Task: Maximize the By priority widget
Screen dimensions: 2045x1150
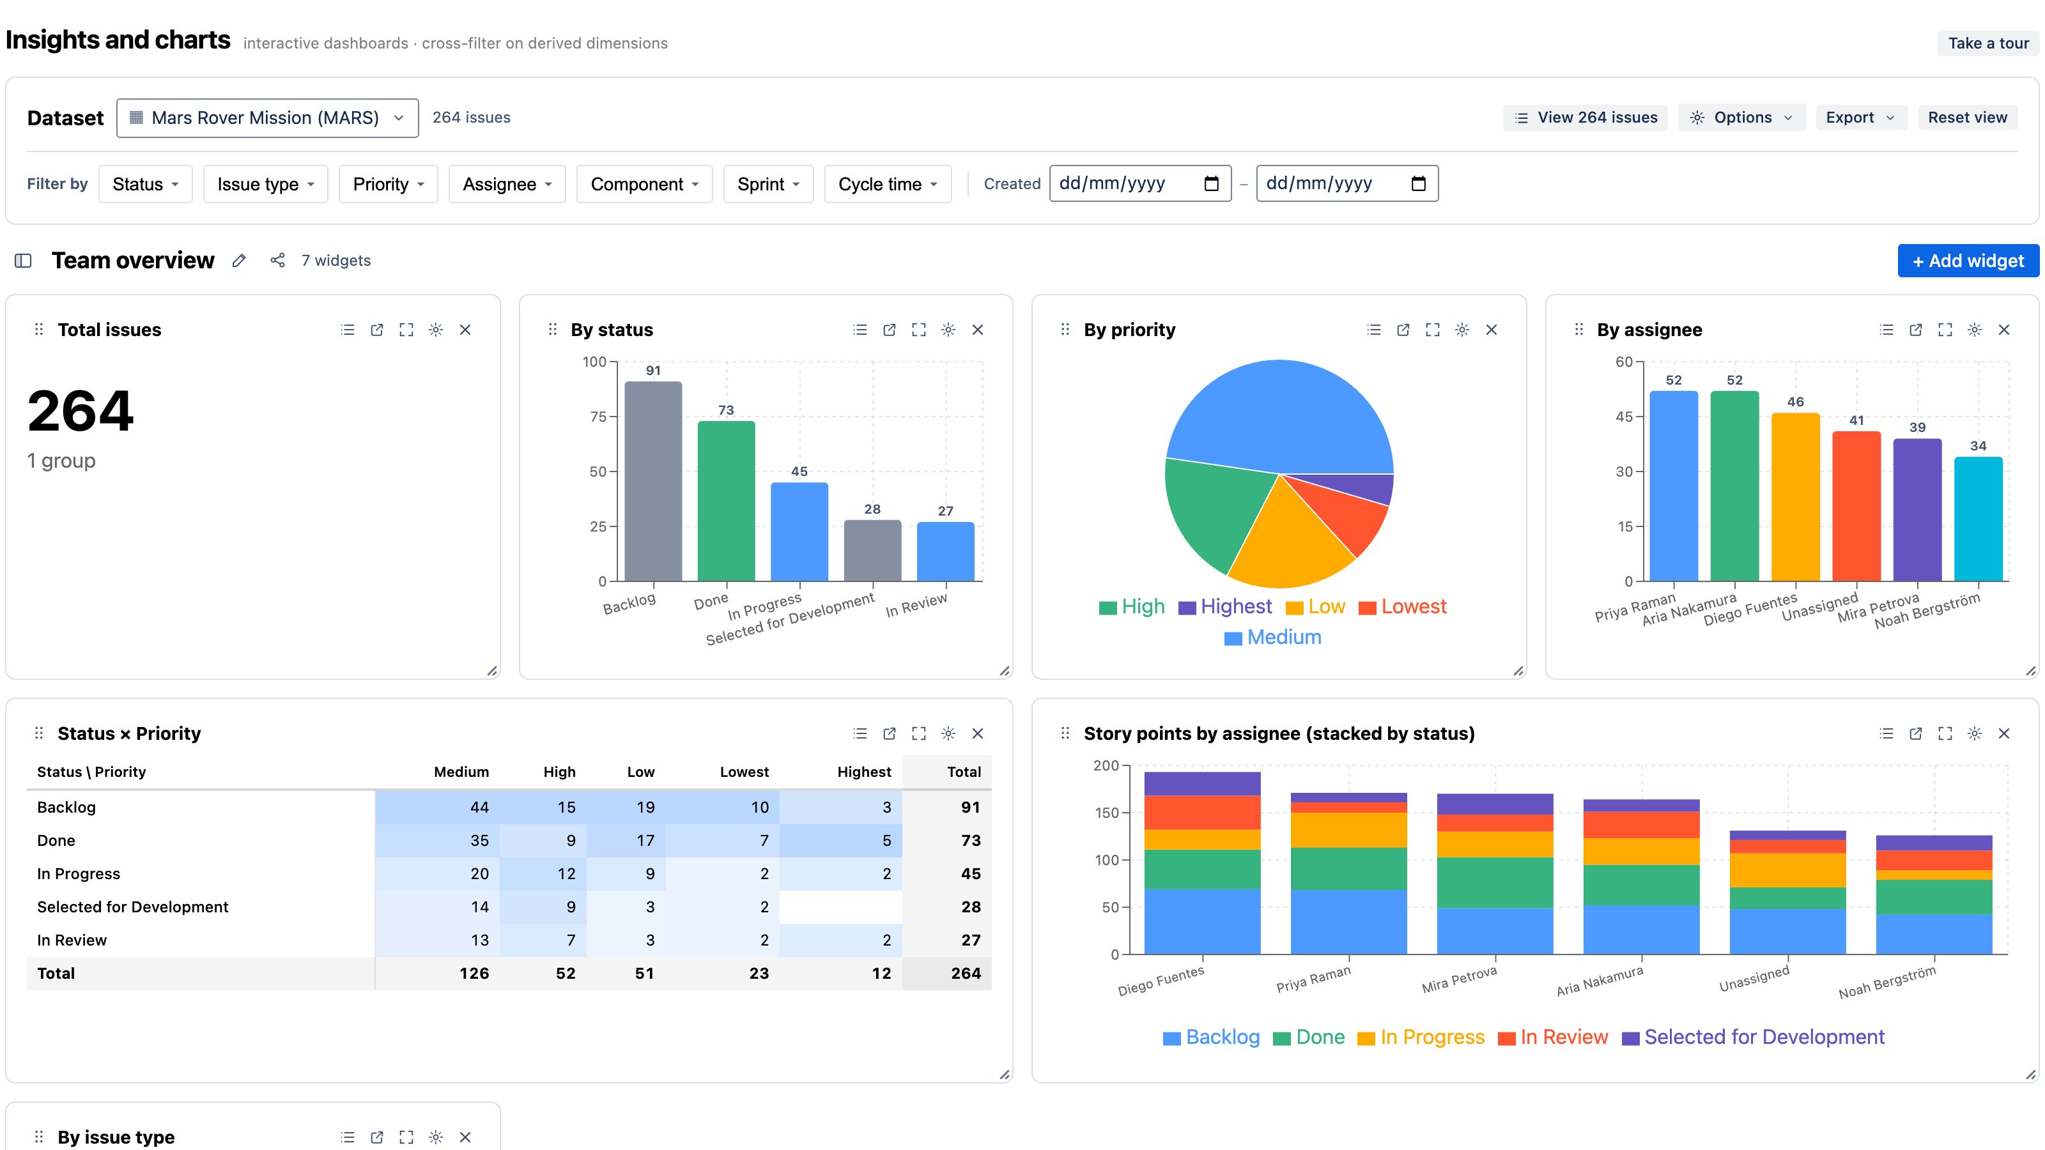Action: 1433,330
